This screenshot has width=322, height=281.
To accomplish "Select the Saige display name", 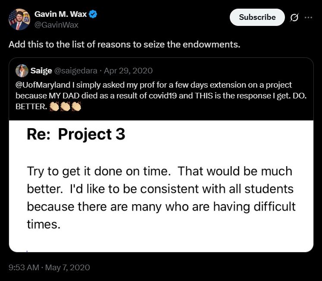I will click(42, 70).
